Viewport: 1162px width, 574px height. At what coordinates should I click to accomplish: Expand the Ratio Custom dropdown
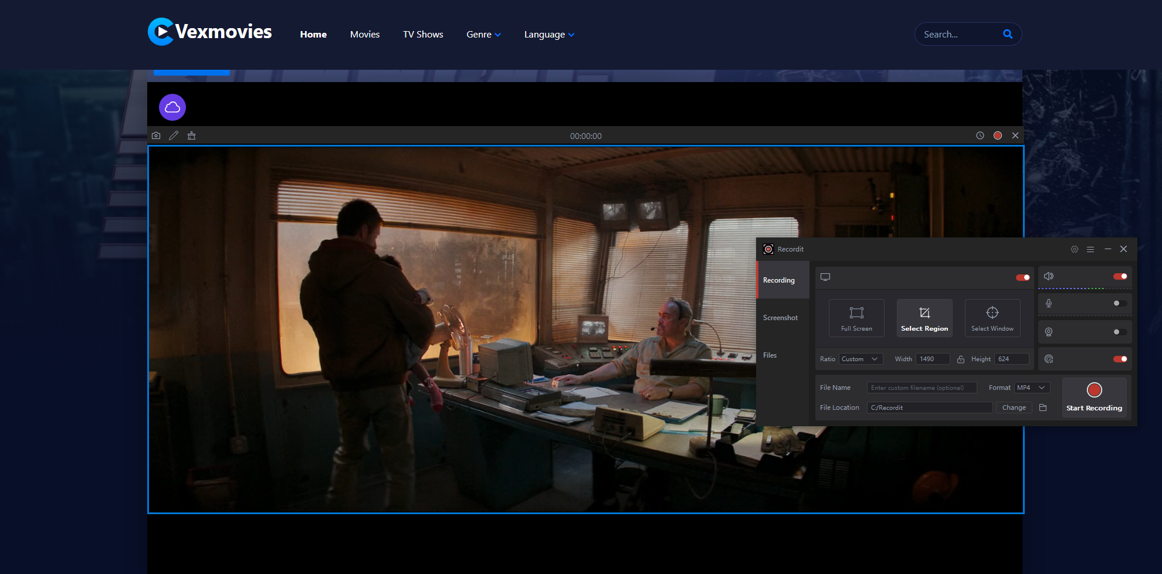click(x=861, y=359)
